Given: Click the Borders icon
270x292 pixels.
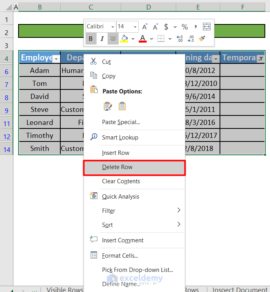Looking at the screenshot, I should [161, 39].
